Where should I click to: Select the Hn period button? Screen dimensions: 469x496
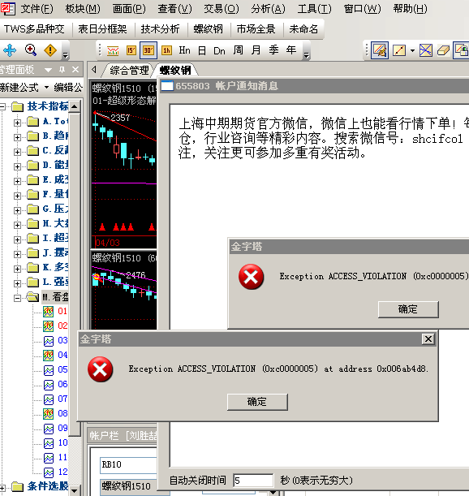click(x=184, y=50)
